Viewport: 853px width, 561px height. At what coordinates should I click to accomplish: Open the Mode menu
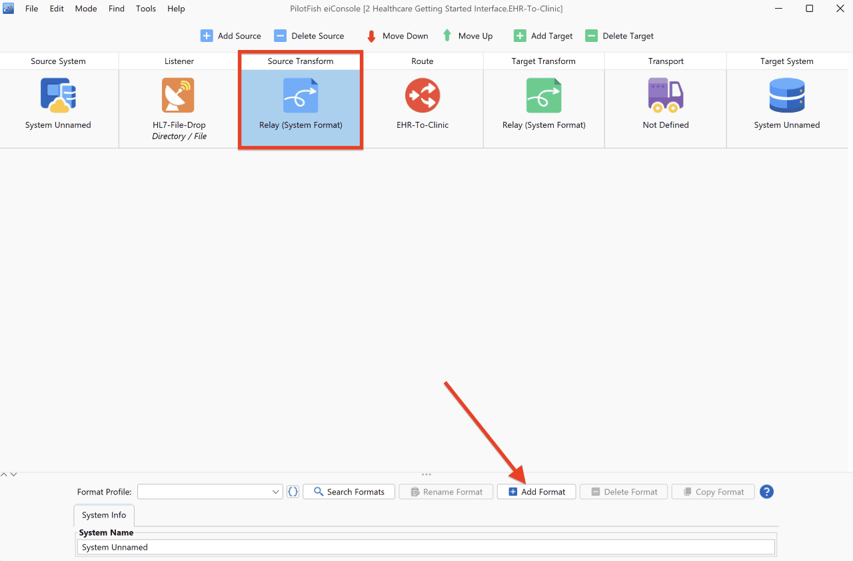click(x=86, y=9)
